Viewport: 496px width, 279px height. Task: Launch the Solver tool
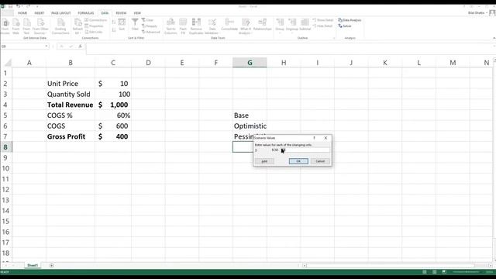pyautogui.click(x=345, y=26)
